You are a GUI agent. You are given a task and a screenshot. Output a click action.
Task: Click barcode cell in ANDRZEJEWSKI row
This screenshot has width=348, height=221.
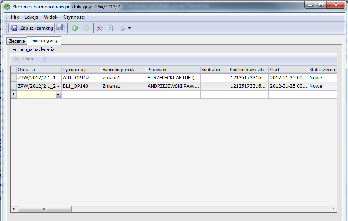(x=249, y=86)
